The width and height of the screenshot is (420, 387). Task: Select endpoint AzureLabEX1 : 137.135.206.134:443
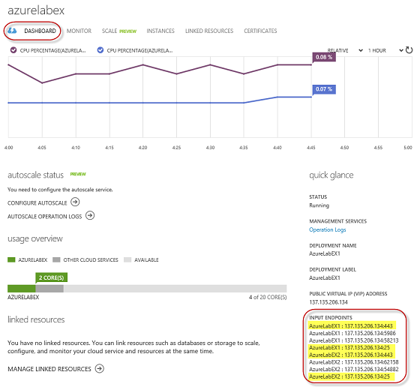(351, 326)
